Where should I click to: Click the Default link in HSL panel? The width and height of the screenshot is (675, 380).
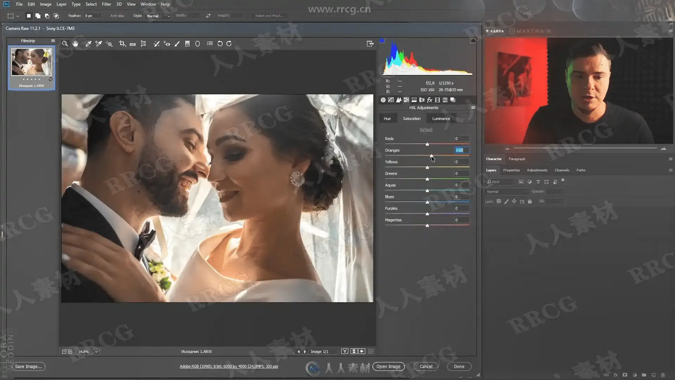[x=426, y=129]
